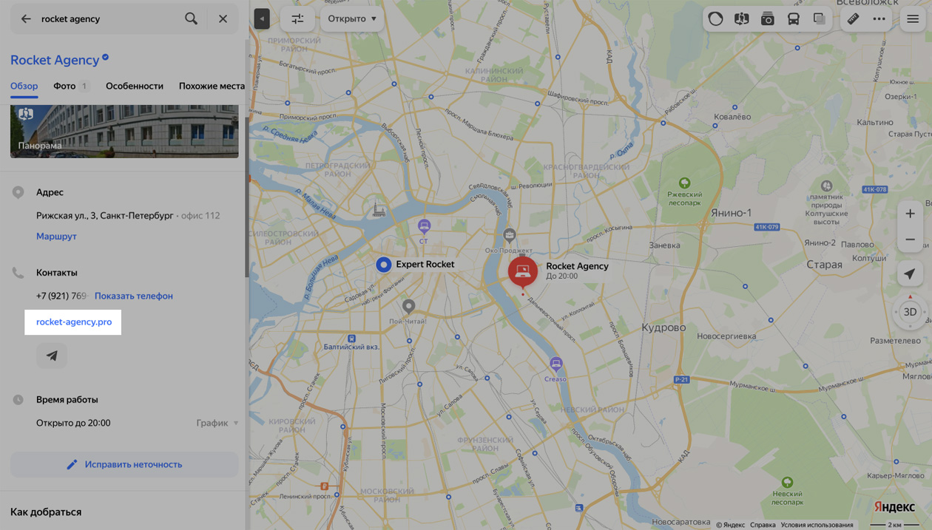Viewport: 932px width, 530px height.
Task: Click the Ржевский лесопарк park icon
Action: tap(684, 184)
